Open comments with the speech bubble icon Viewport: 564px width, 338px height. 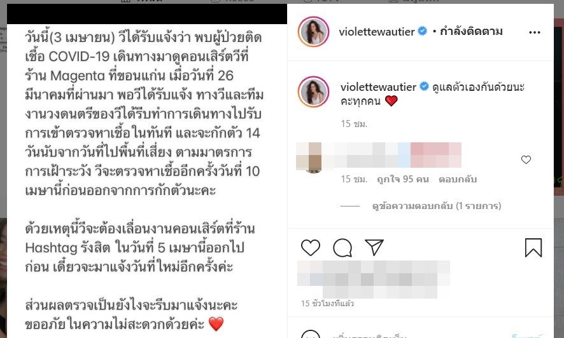(x=342, y=248)
